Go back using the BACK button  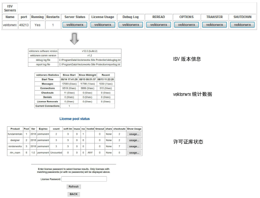point(74,194)
